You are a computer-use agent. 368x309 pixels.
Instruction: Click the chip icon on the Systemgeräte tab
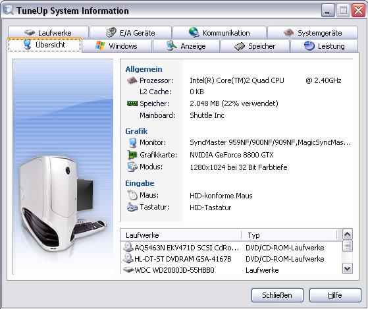point(288,32)
